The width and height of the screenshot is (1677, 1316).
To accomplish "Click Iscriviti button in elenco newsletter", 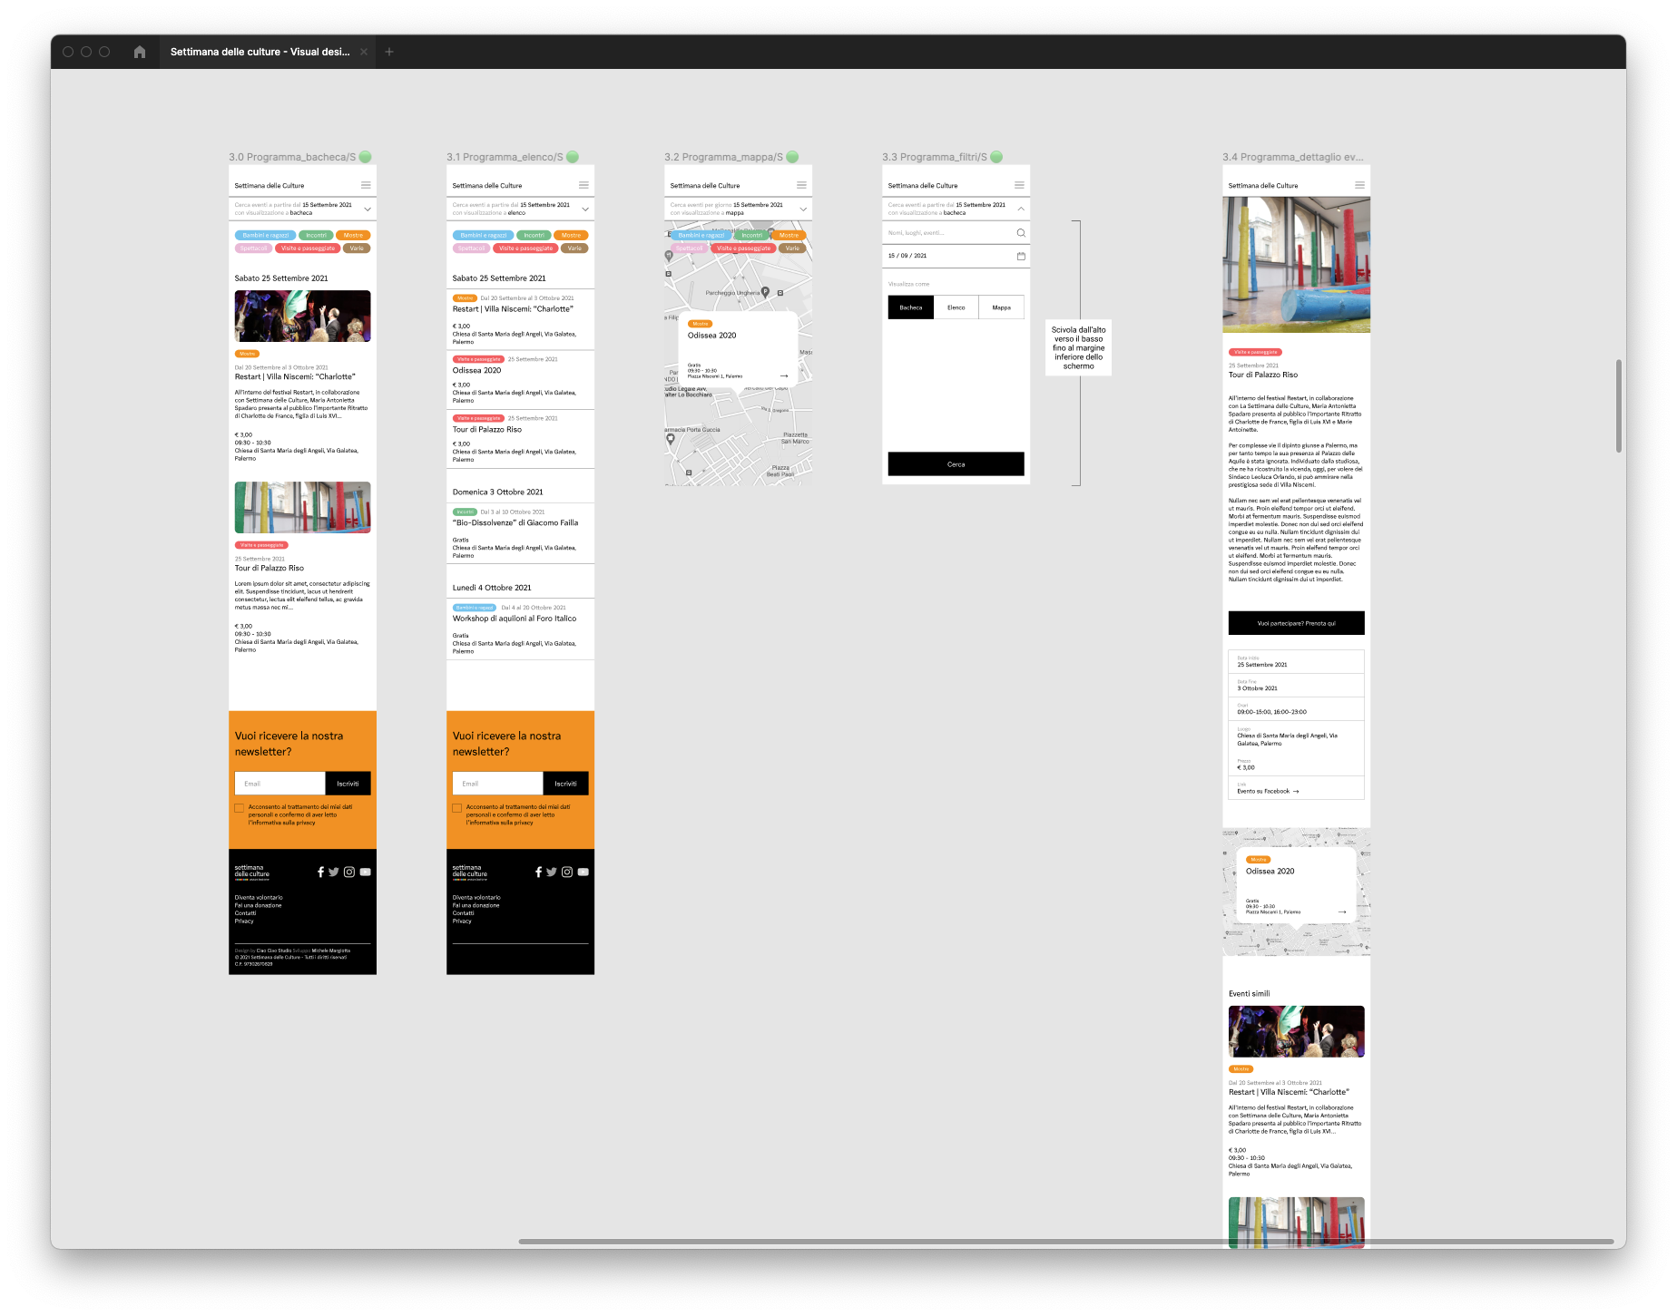I will [565, 784].
